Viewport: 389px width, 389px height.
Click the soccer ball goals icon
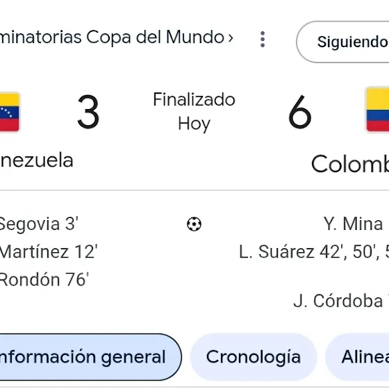[x=194, y=224]
